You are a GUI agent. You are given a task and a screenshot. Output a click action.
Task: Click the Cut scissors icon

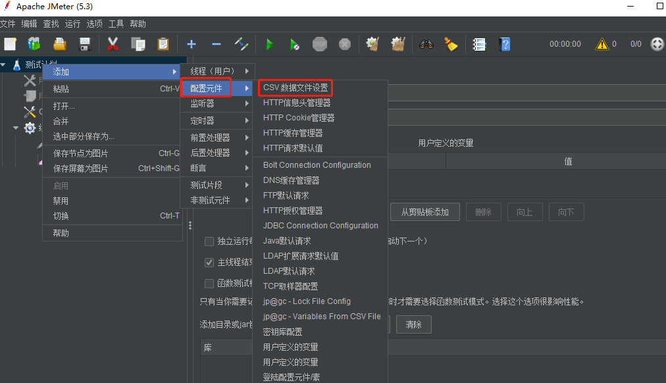113,44
